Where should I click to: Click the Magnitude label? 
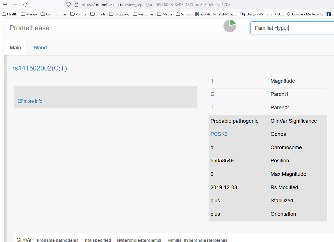click(283, 81)
